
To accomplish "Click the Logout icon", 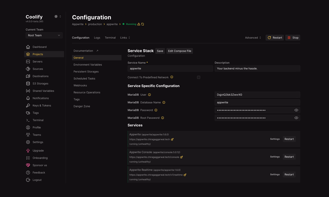I will click(28, 180).
